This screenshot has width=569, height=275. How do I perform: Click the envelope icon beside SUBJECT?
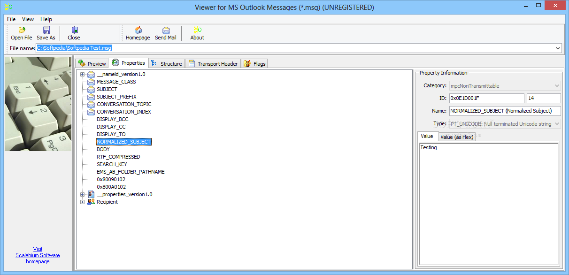[91, 89]
